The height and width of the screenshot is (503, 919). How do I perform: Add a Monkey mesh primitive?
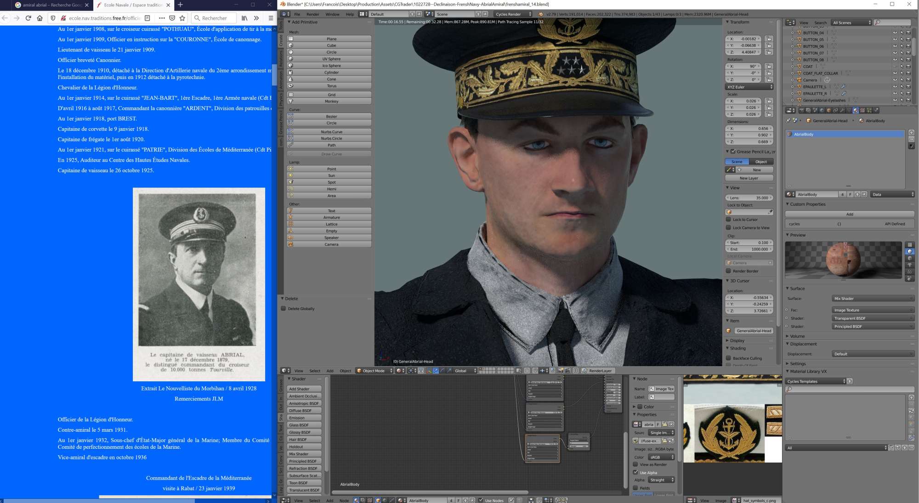[x=331, y=101]
